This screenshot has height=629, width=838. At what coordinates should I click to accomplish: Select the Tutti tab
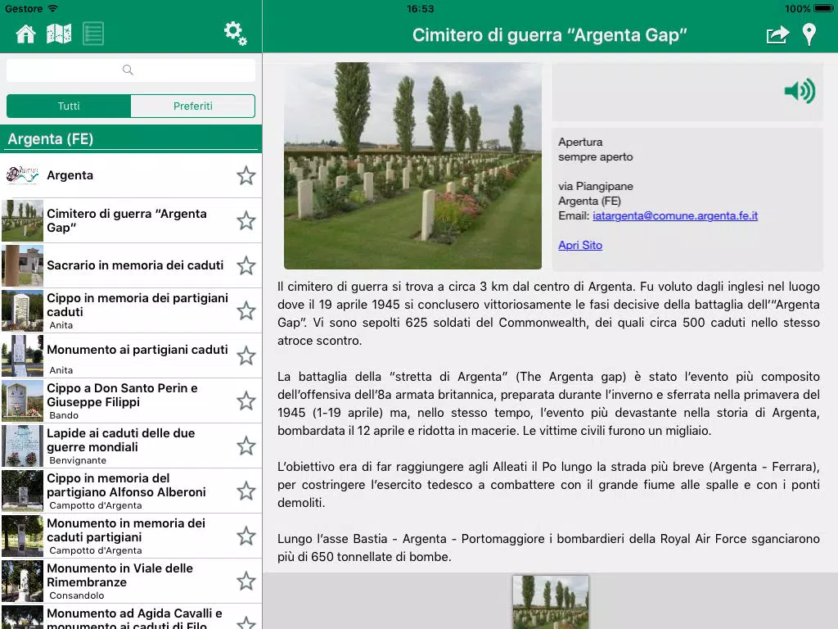click(x=69, y=106)
